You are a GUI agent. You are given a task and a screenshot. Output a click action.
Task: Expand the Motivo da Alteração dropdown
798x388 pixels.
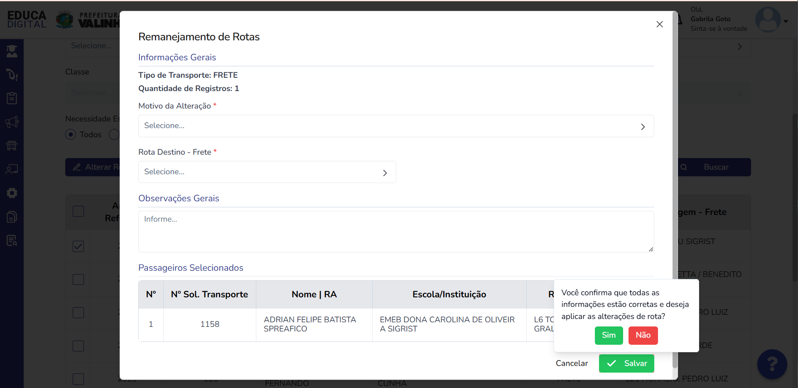(x=396, y=126)
